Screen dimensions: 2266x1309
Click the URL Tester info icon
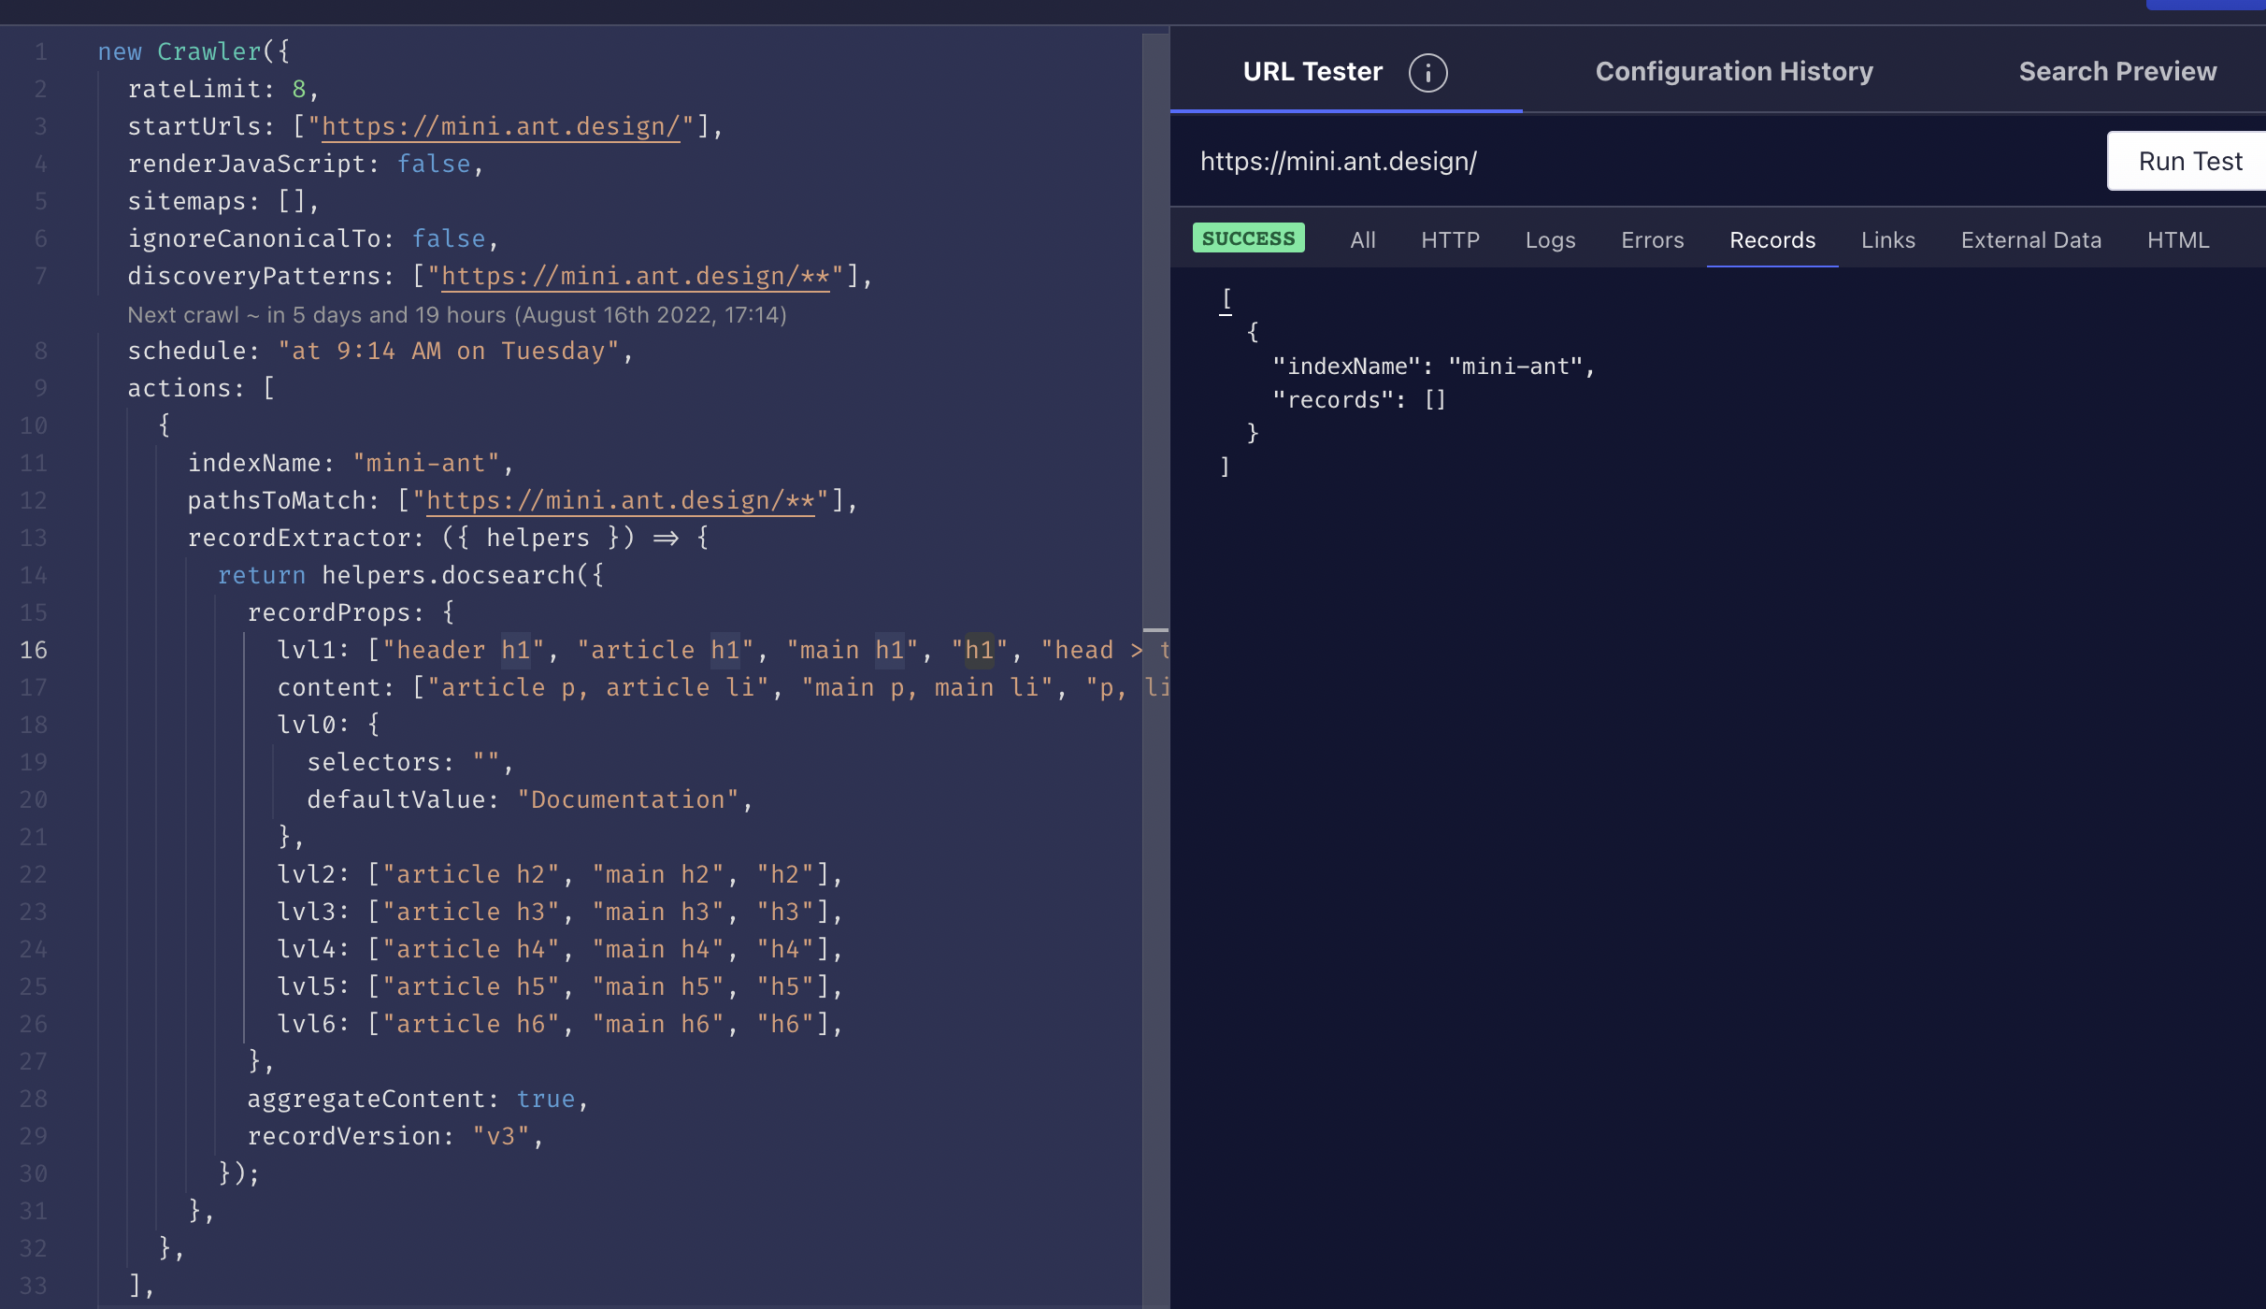tap(1427, 72)
